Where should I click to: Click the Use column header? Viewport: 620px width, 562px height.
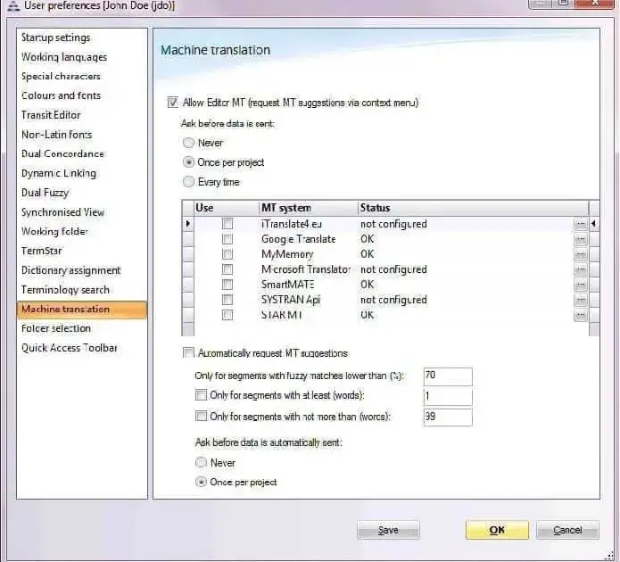pos(227,208)
